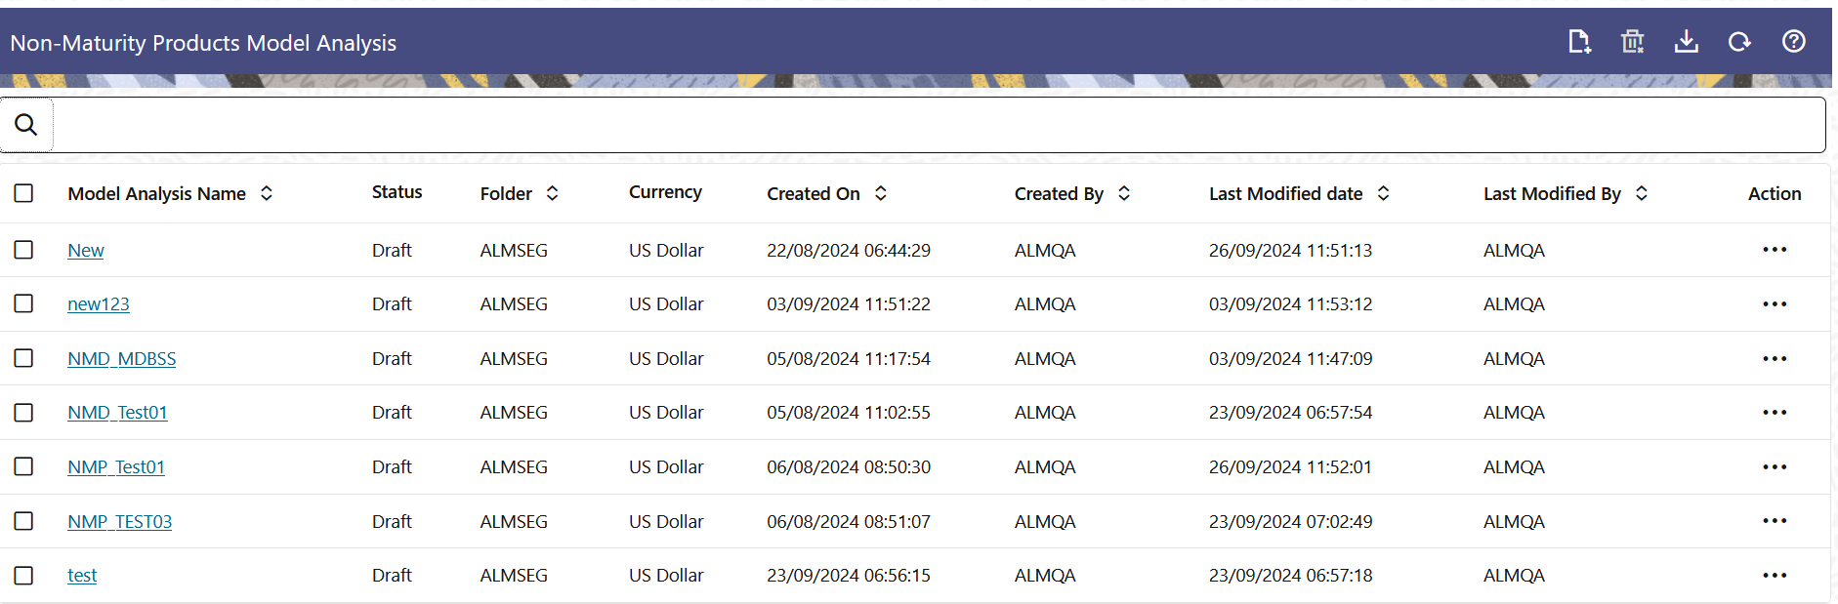The image size is (1838, 604).
Task: Click the add new model analysis icon
Action: [x=1579, y=42]
